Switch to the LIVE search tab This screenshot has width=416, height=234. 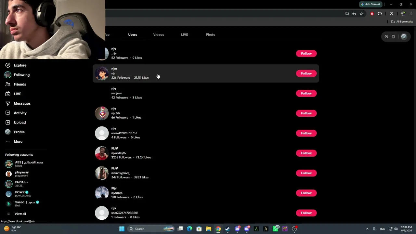coord(185,35)
